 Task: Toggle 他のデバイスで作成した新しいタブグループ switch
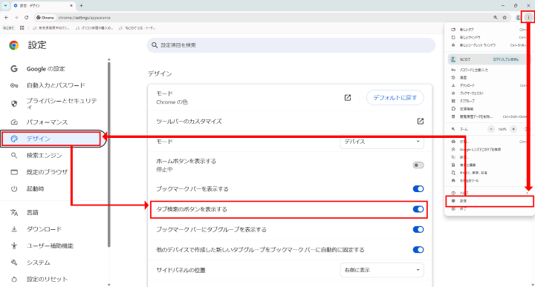click(x=418, y=250)
